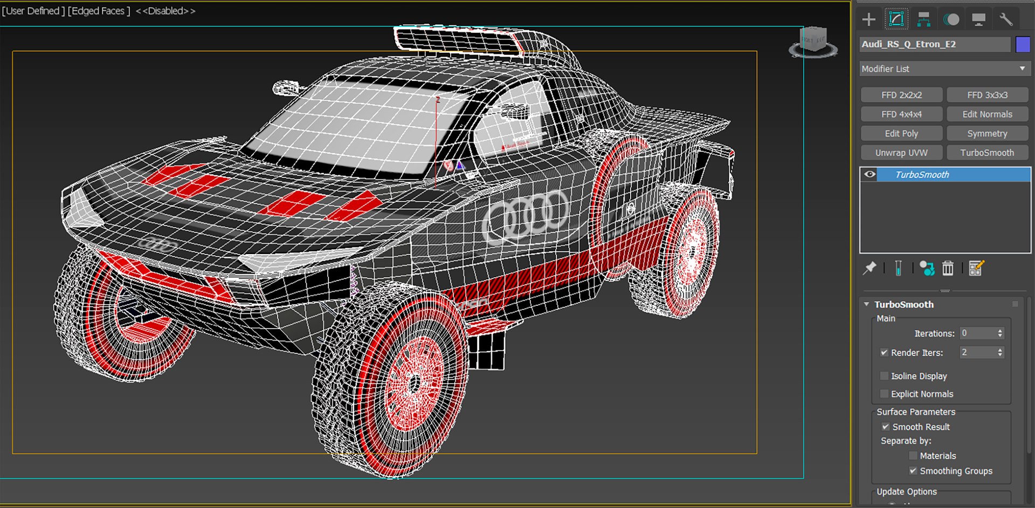Add Edit Normals modifier
The height and width of the screenshot is (508, 1035).
[987, 114]
